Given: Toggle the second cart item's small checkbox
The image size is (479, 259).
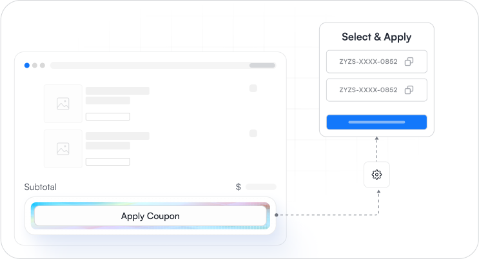Looking at the screenshot, I should [253, 133].
